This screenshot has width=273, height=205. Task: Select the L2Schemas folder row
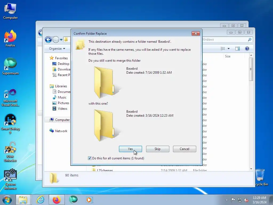150,170
